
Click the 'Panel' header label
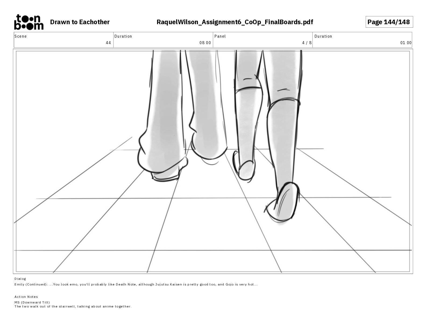220,36
